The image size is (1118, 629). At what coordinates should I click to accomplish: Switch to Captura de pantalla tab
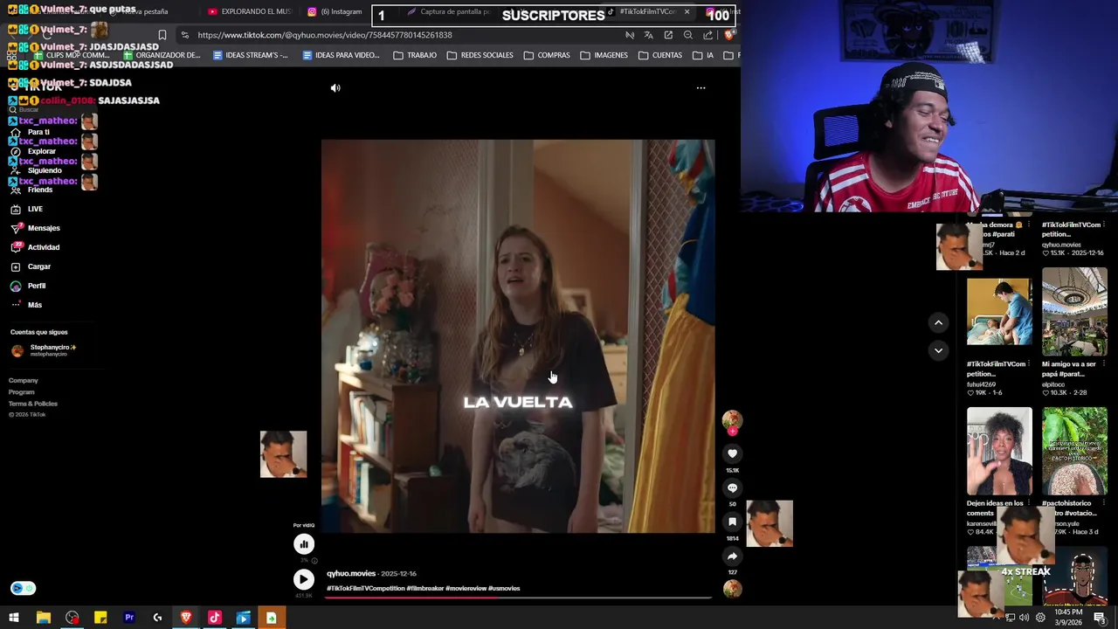coord(450,11)
